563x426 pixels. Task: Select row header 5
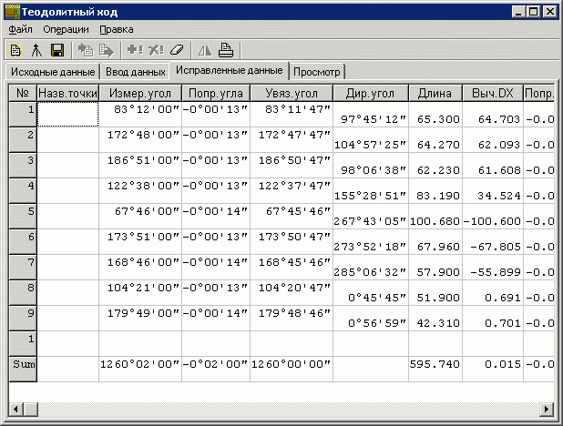click(23, 217)
